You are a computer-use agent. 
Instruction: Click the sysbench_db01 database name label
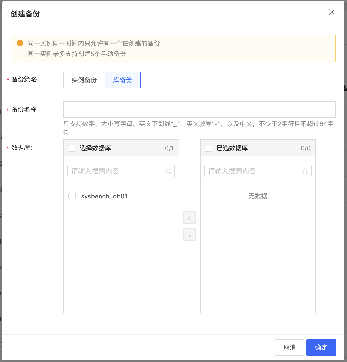pyautogui.click(x=104, y=196)
